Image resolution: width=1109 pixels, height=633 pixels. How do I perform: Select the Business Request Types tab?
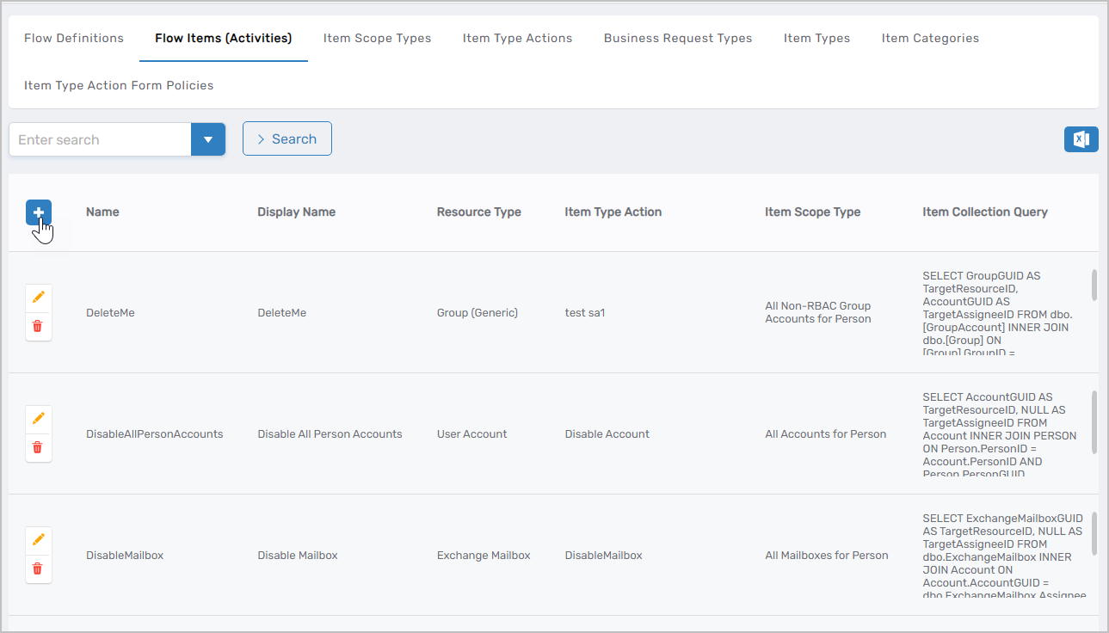click(678, 38)
